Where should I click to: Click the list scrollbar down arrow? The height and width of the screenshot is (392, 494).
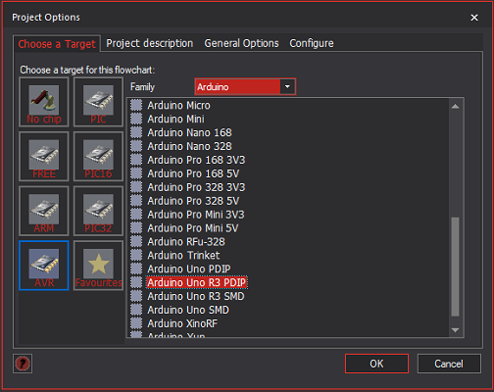455,330
